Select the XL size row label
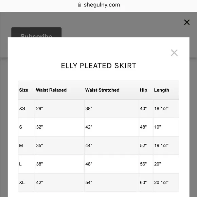Image resolution: width=197 pixels, height=197 pixels. (22, 182)
